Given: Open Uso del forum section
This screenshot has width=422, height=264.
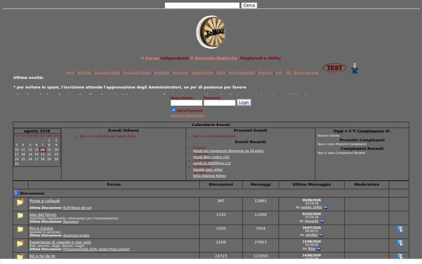Looking at the screenshot, I should (43, 215).
